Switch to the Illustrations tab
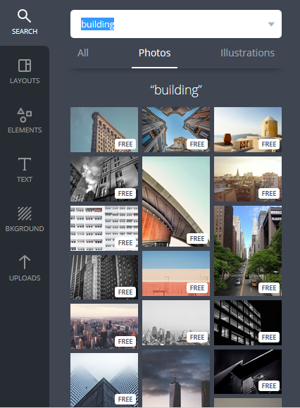The width and height of the screenshot is (300, 408). point(247,53)
